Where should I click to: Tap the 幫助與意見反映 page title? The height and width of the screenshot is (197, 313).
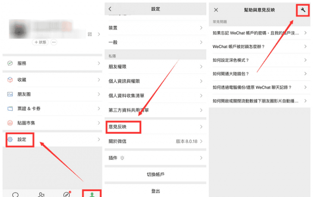(x=260, y=10)
